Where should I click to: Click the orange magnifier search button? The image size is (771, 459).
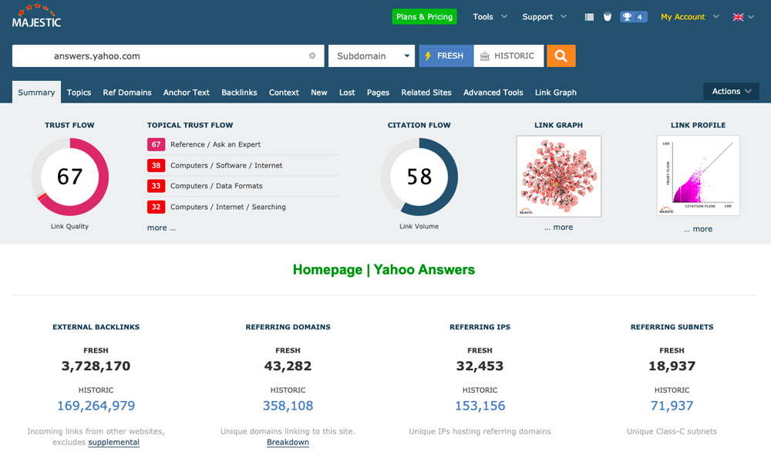click(561, 56)
